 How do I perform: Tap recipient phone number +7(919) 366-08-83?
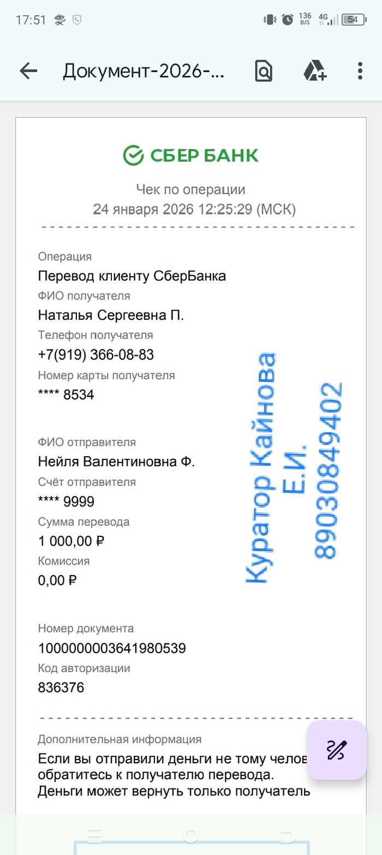click(x=96, y=355)
